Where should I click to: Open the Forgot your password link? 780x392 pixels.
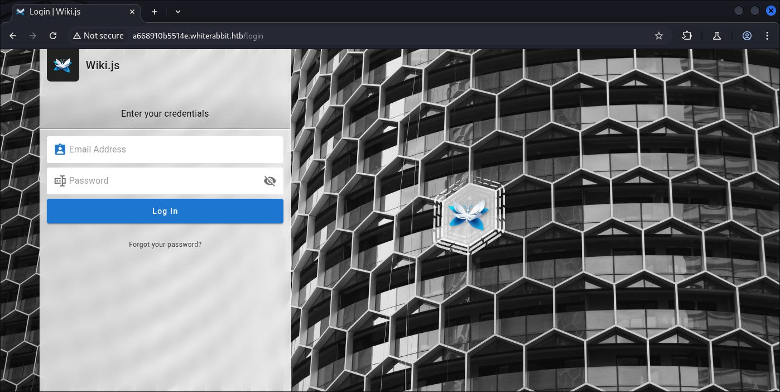(x=165, y=245)
